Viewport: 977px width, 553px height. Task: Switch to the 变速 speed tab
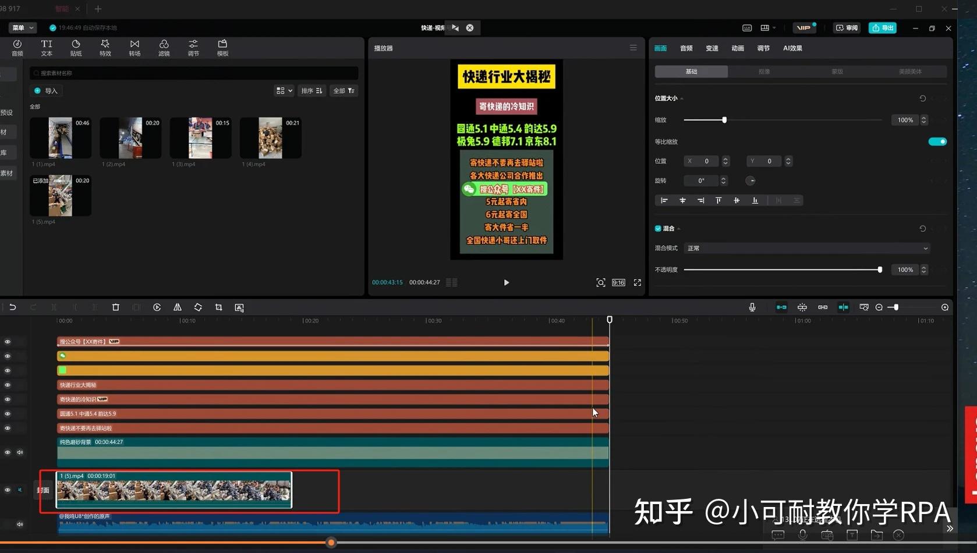coord(712,48)
